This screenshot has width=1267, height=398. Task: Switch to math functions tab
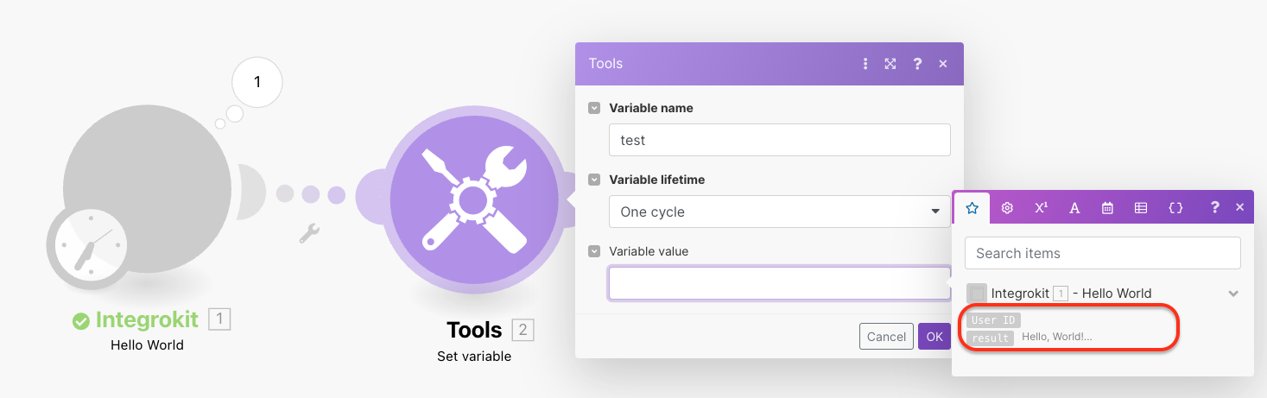click(1041, 208)
